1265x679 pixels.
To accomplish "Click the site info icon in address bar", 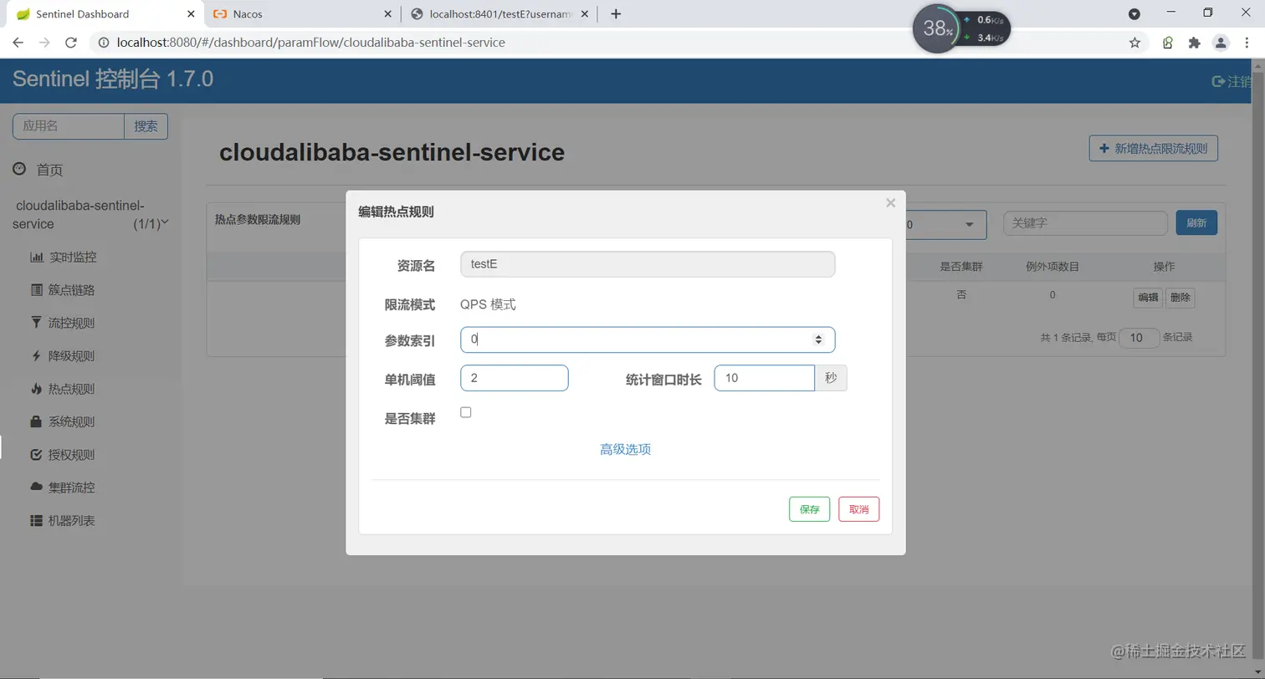I will 103,43.
